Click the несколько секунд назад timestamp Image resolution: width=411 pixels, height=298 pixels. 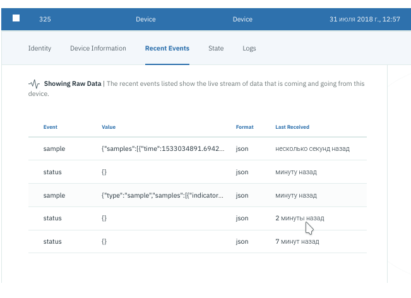[x=313, y=148]
